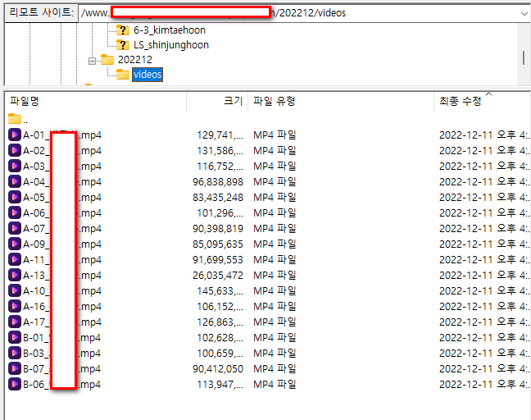Click the video icon of A-02 mp4 file
531x420 pixels.
pyautogui.click(x=15, y=150)
